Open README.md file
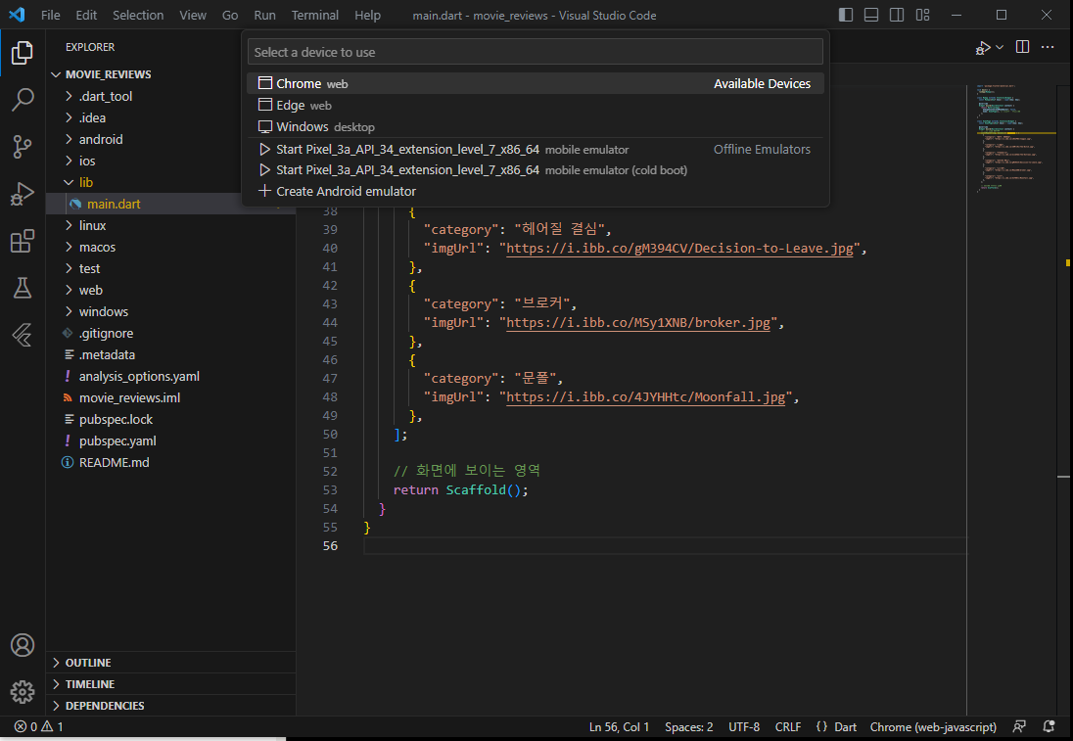 point(171,463)
